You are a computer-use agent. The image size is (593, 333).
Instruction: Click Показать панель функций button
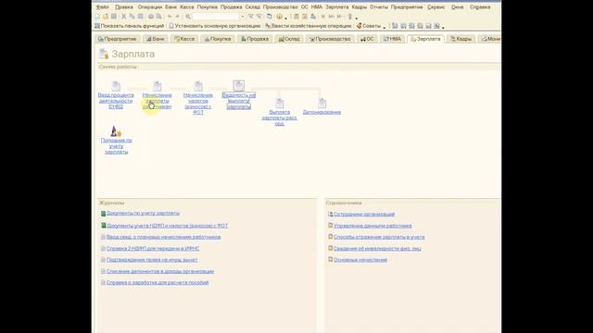[130, 26]
